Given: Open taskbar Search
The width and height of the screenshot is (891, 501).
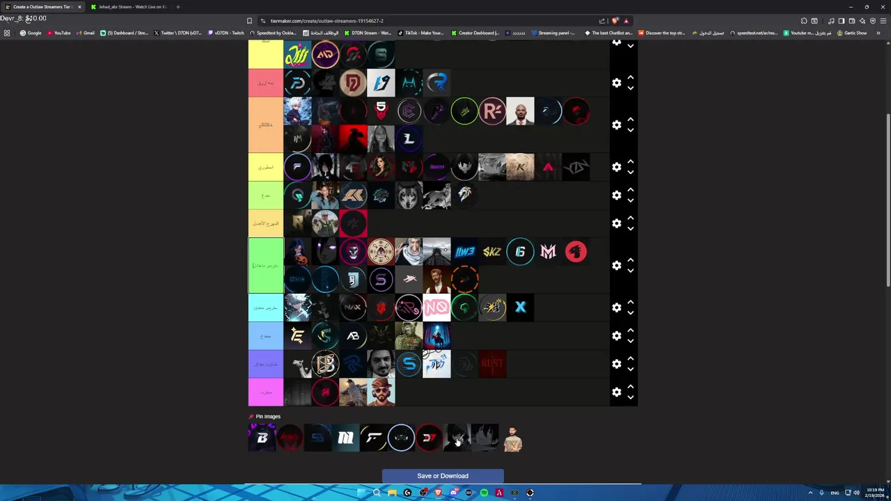Looking at the screenshot, I should tap(377, 493).
